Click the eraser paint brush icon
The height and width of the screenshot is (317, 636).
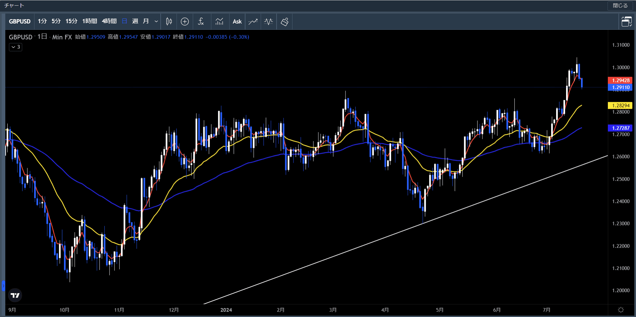point(285,22)
